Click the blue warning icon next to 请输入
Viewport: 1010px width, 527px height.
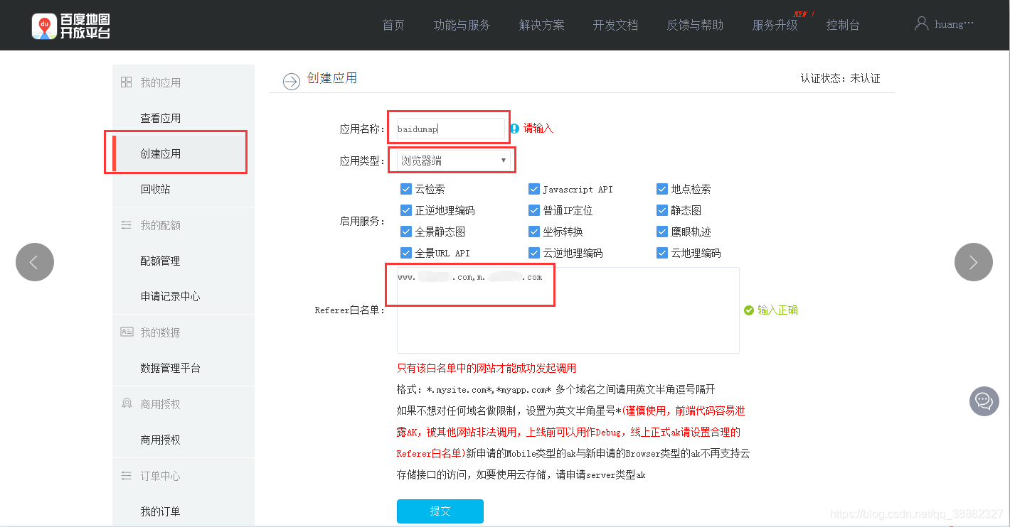pyautogui.click(x=514, y=129)
